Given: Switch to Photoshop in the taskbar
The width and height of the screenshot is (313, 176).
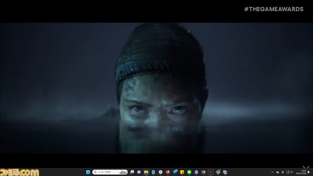Looking at the screenshot, I should coord(211,172).
